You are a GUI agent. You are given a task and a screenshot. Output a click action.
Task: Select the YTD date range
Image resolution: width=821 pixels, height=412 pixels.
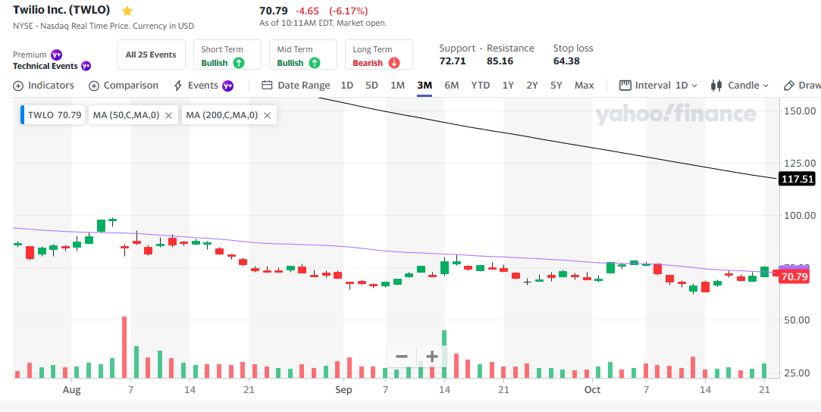(x=481, y=86)
